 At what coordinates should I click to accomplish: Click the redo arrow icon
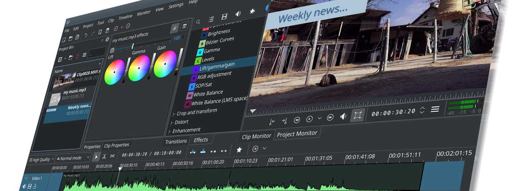tap(93, 33)
